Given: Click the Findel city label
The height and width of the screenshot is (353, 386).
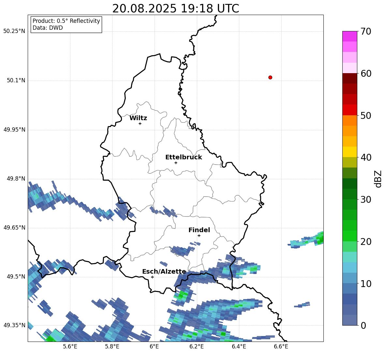Looking at the screenshot, I should click(199, 230).
